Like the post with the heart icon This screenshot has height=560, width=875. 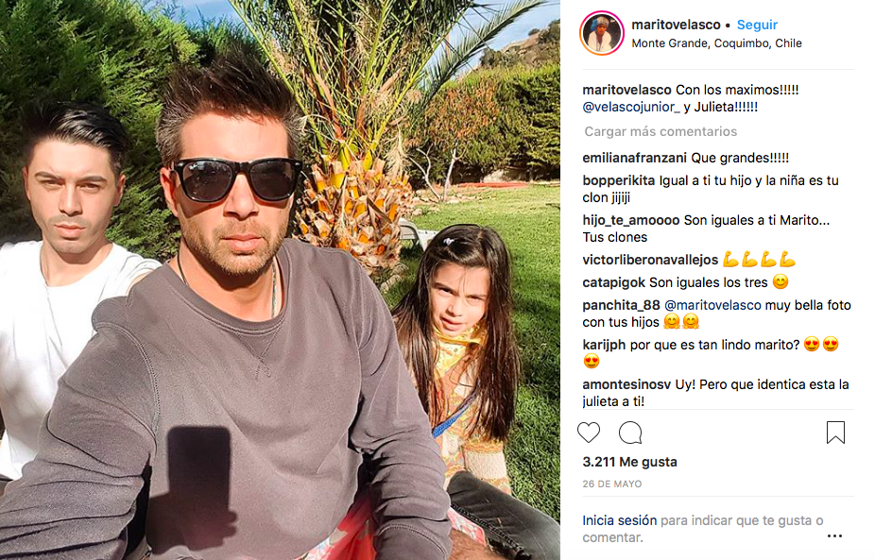pyautogui.click(x=588, y=433)
